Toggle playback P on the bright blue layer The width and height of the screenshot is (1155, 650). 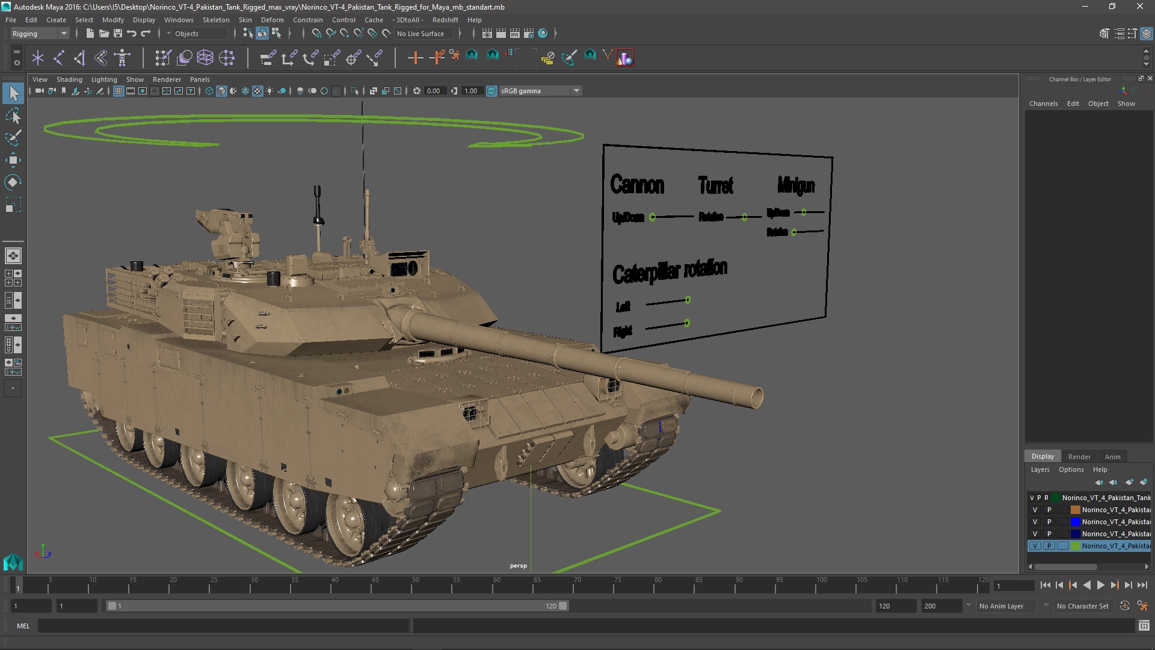[x=1049, y=522]
